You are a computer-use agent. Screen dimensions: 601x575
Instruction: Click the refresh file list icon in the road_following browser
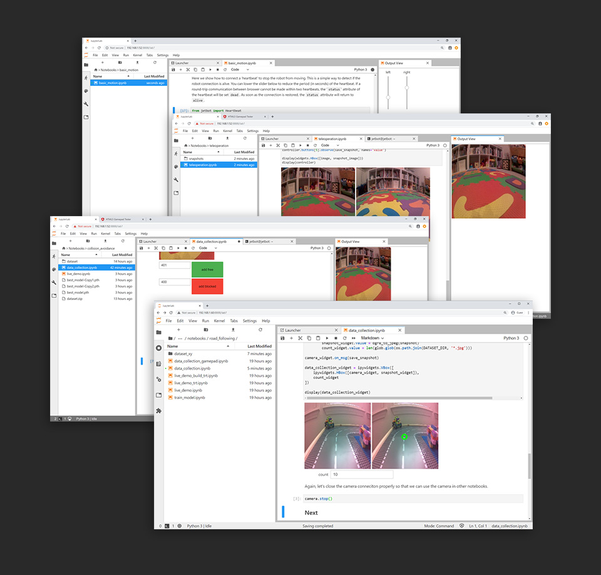(x=260, y=329)
